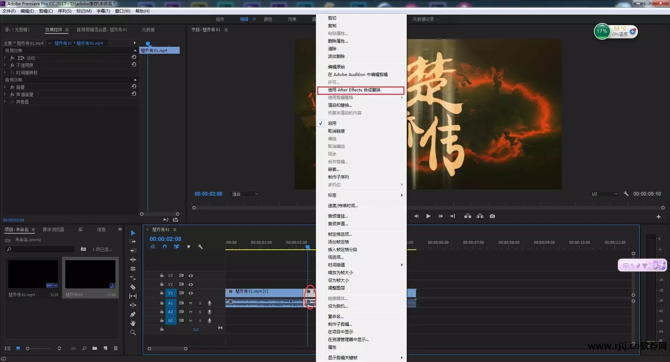Click the Lift button in program monitor
This screenshot has width=670, height=362.
click(468, 216)
